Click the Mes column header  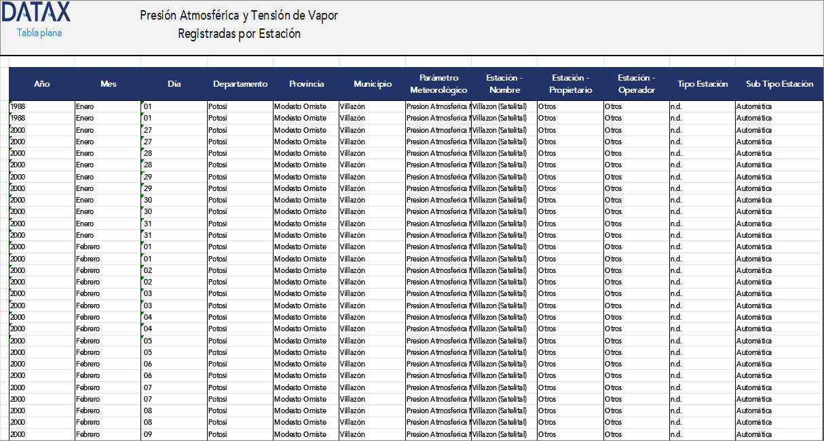pyautogui.click(x=108, y=84)
